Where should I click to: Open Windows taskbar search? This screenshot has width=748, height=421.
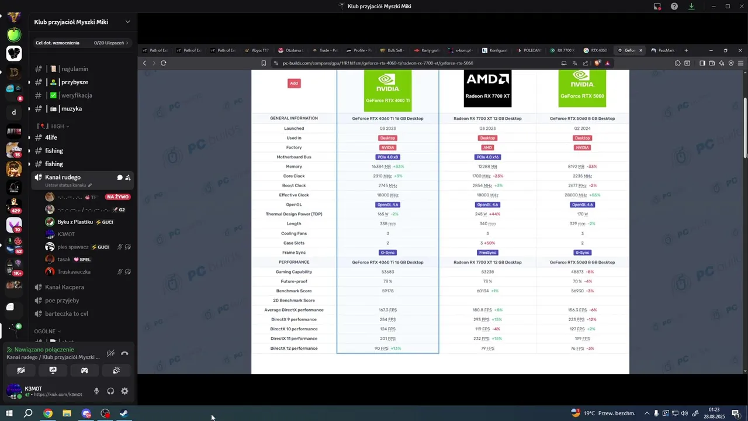click(x=28, y=413)
